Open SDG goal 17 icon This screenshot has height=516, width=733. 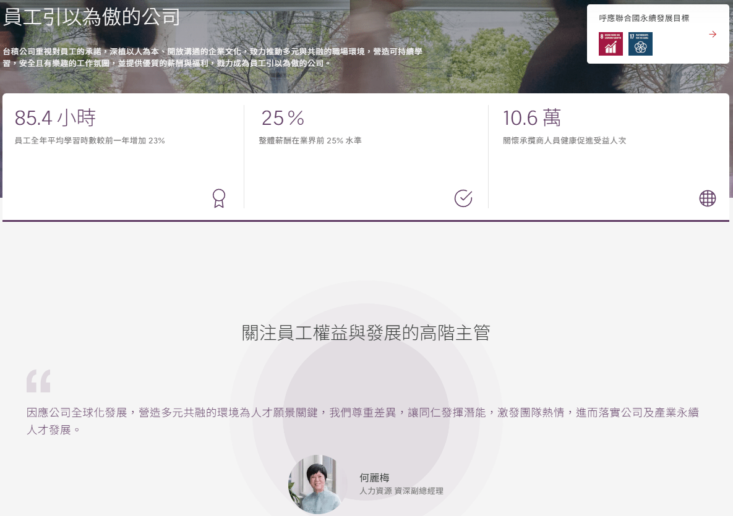tap(640, 44)
